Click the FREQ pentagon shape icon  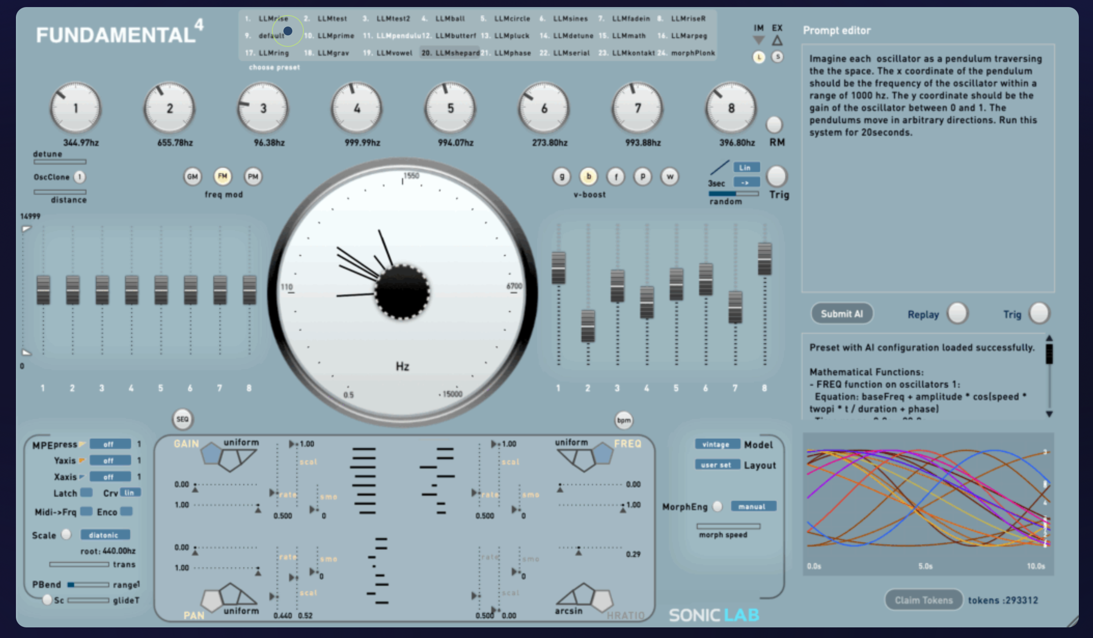tap(603, 454)
